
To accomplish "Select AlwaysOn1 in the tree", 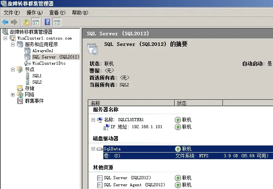I will point(43,51).
